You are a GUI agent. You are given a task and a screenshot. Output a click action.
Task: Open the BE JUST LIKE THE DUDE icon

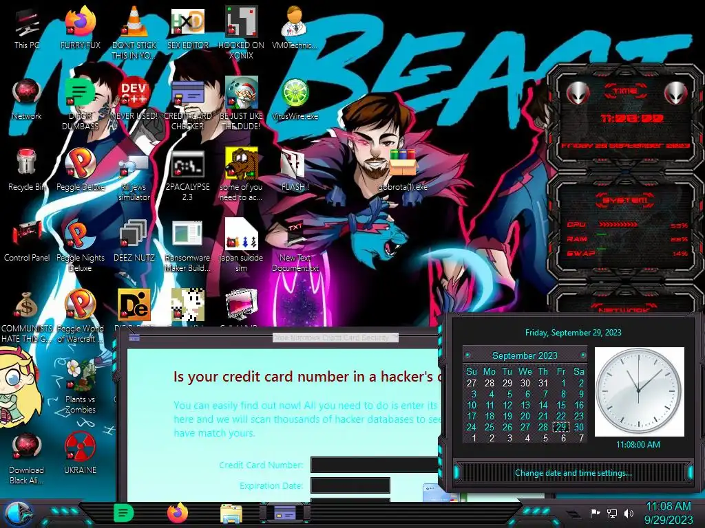tap(241, 104)
